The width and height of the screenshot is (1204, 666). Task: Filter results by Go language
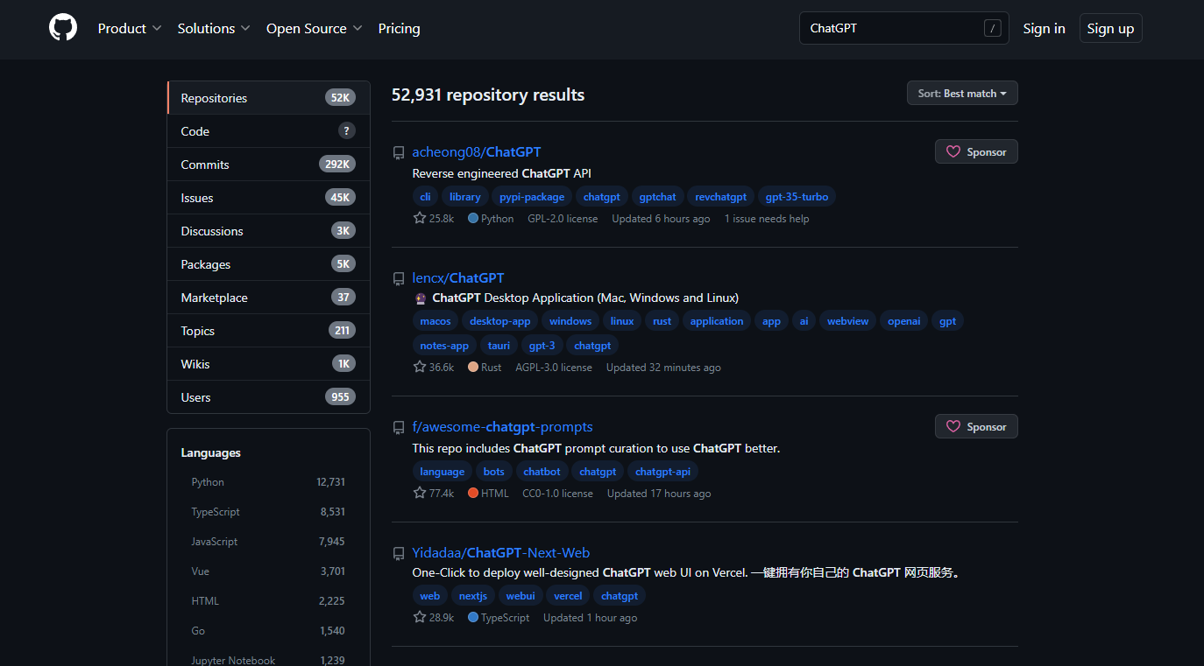coord(268,631)
